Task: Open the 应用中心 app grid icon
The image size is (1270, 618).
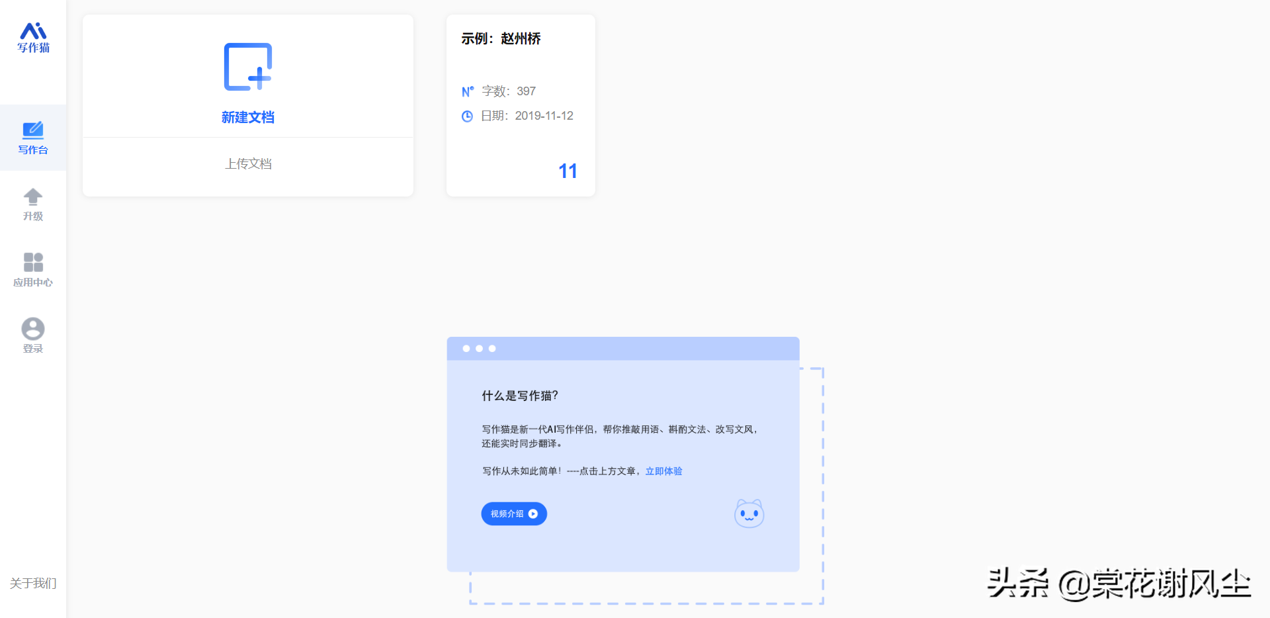Action: (x=33, y=262)
